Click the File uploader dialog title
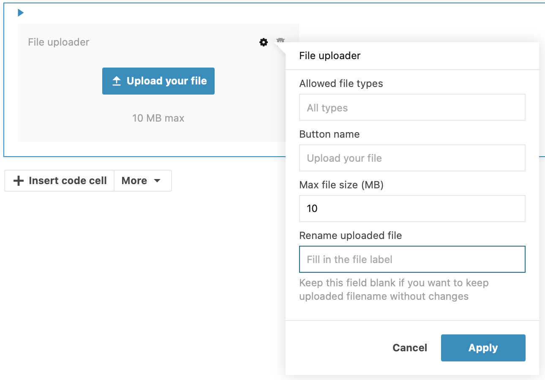Viewport: 545px width, 380px height. [330, 55]
